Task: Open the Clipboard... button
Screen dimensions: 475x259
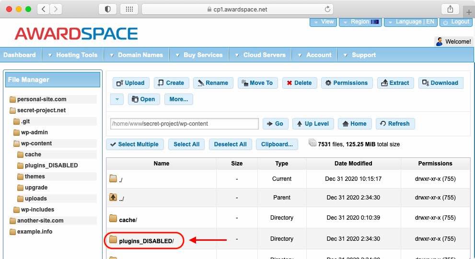Action: [x=277, y=144]
